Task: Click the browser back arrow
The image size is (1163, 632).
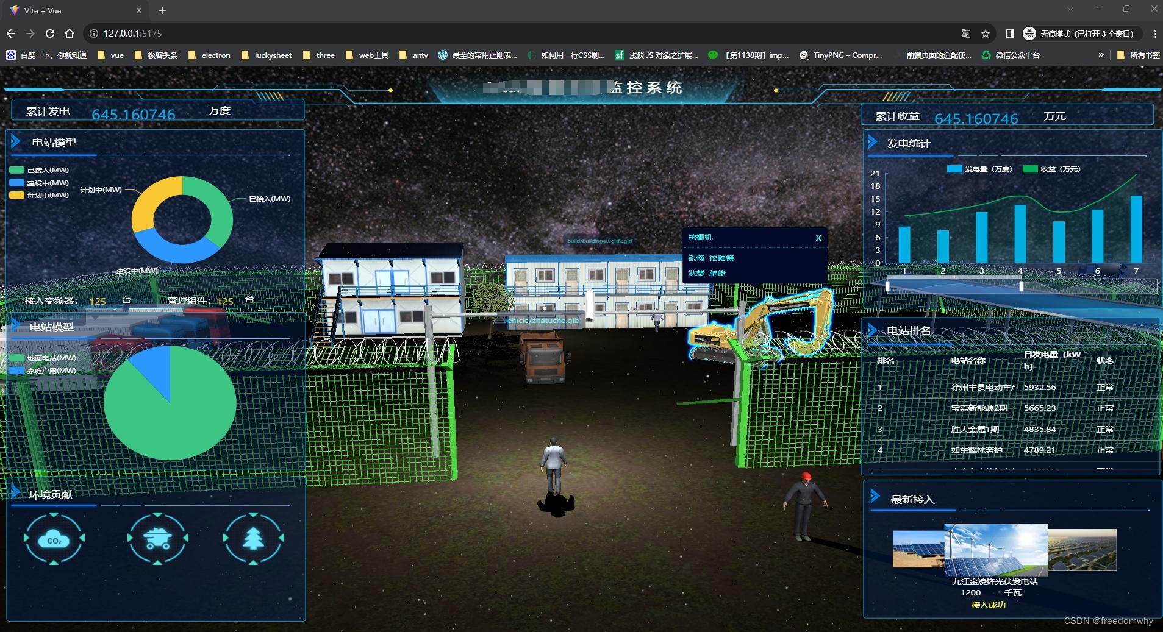Action: pos(10,34)
